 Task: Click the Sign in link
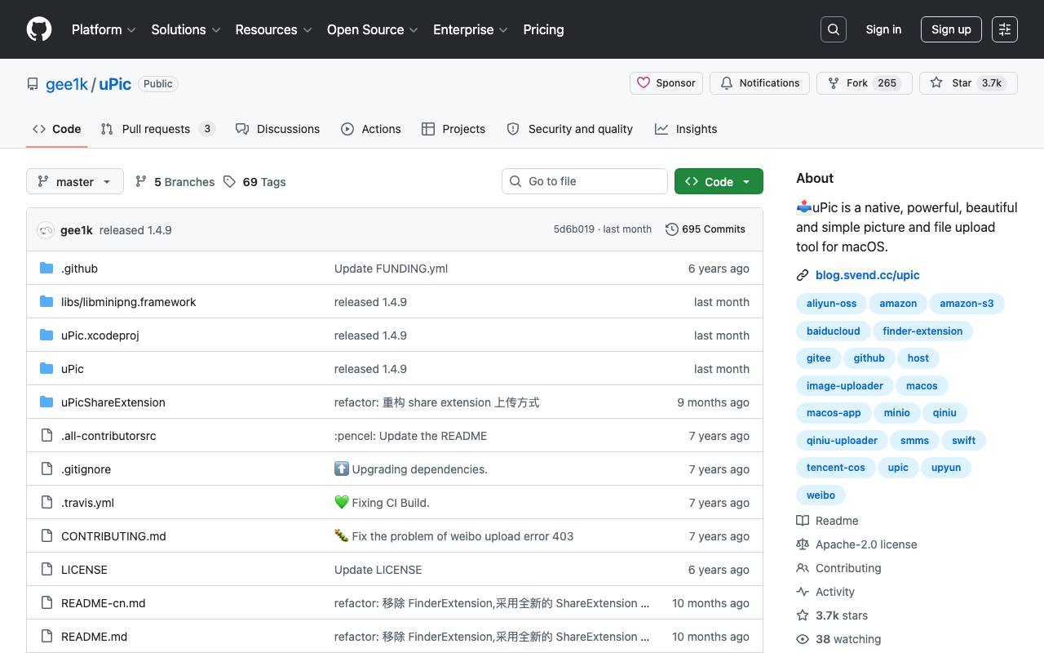tap(883, 29)
